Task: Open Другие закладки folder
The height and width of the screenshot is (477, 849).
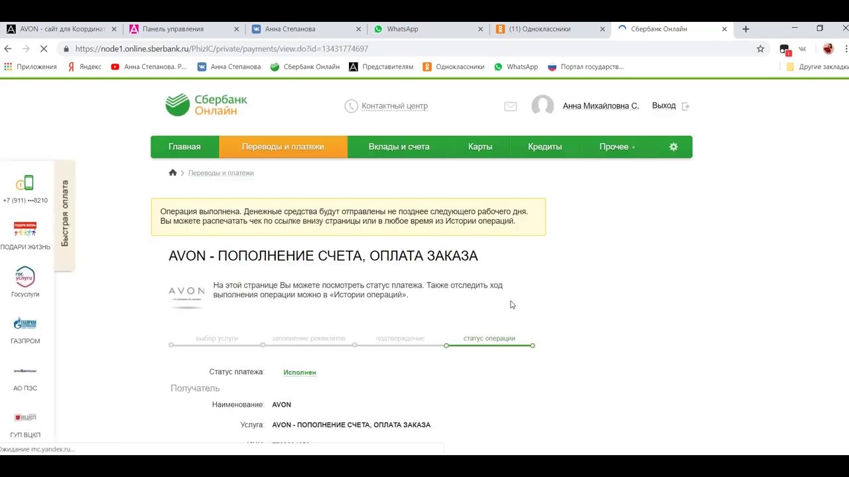Action: (817, 67)
